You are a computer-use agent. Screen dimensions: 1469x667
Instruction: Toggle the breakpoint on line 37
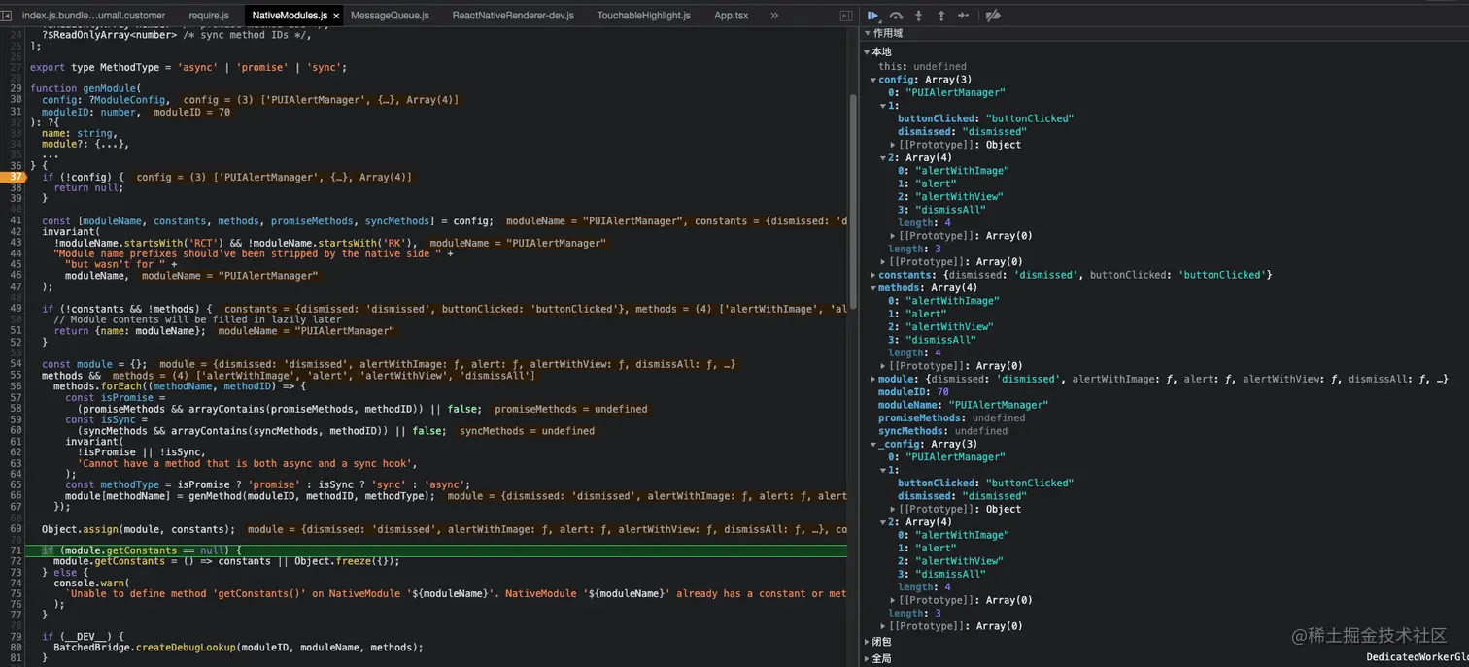15,177
